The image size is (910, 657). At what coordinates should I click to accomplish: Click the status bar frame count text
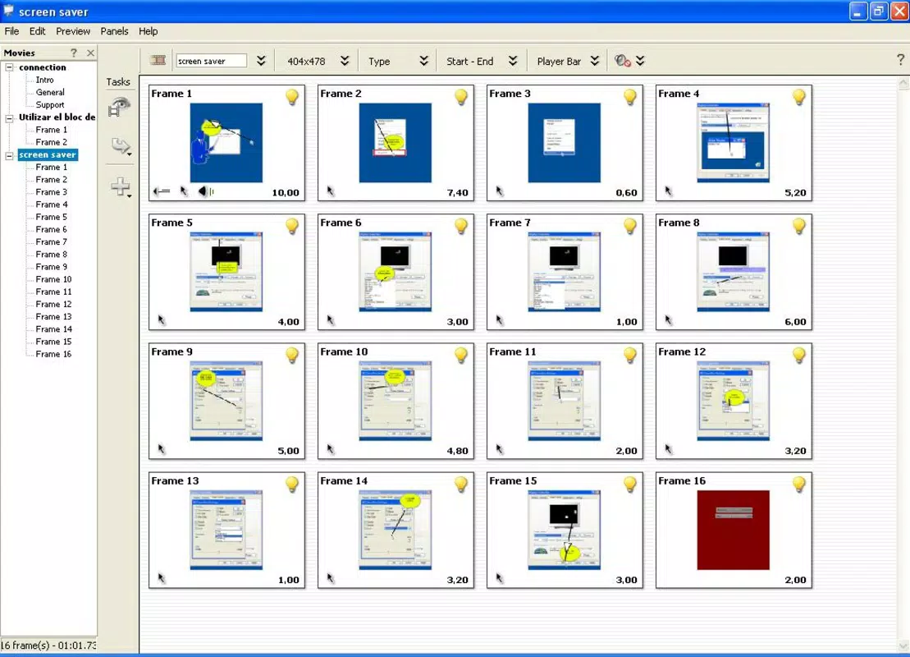click(x=48, y=646)
